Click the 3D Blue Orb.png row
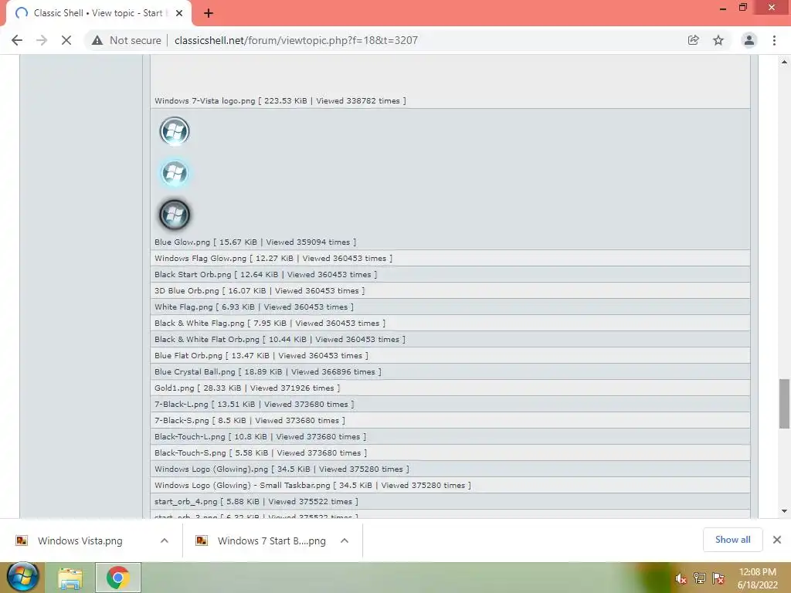 click(450, 290)
